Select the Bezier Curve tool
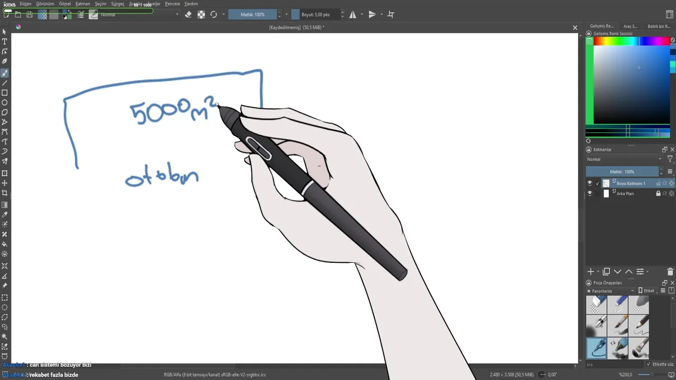Image resolution: width=676 pixels, height=380 pixels. point(5,132)
